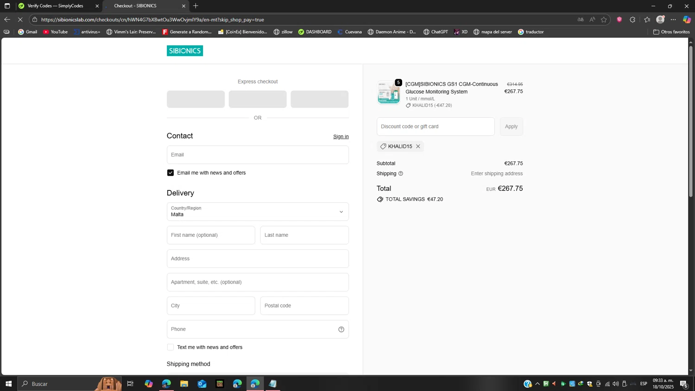Open Windows Start menu
The image size is (695, 391).
coord(8,384)
